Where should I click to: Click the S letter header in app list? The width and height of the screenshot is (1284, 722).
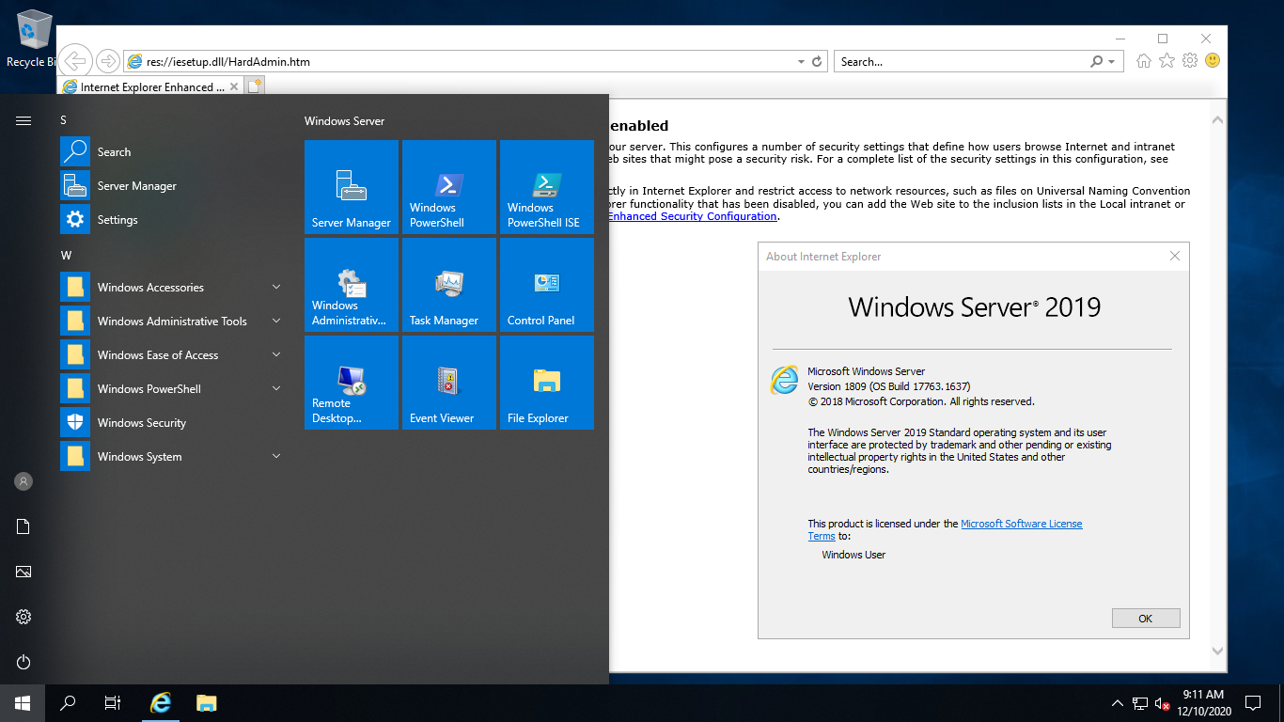64,119
